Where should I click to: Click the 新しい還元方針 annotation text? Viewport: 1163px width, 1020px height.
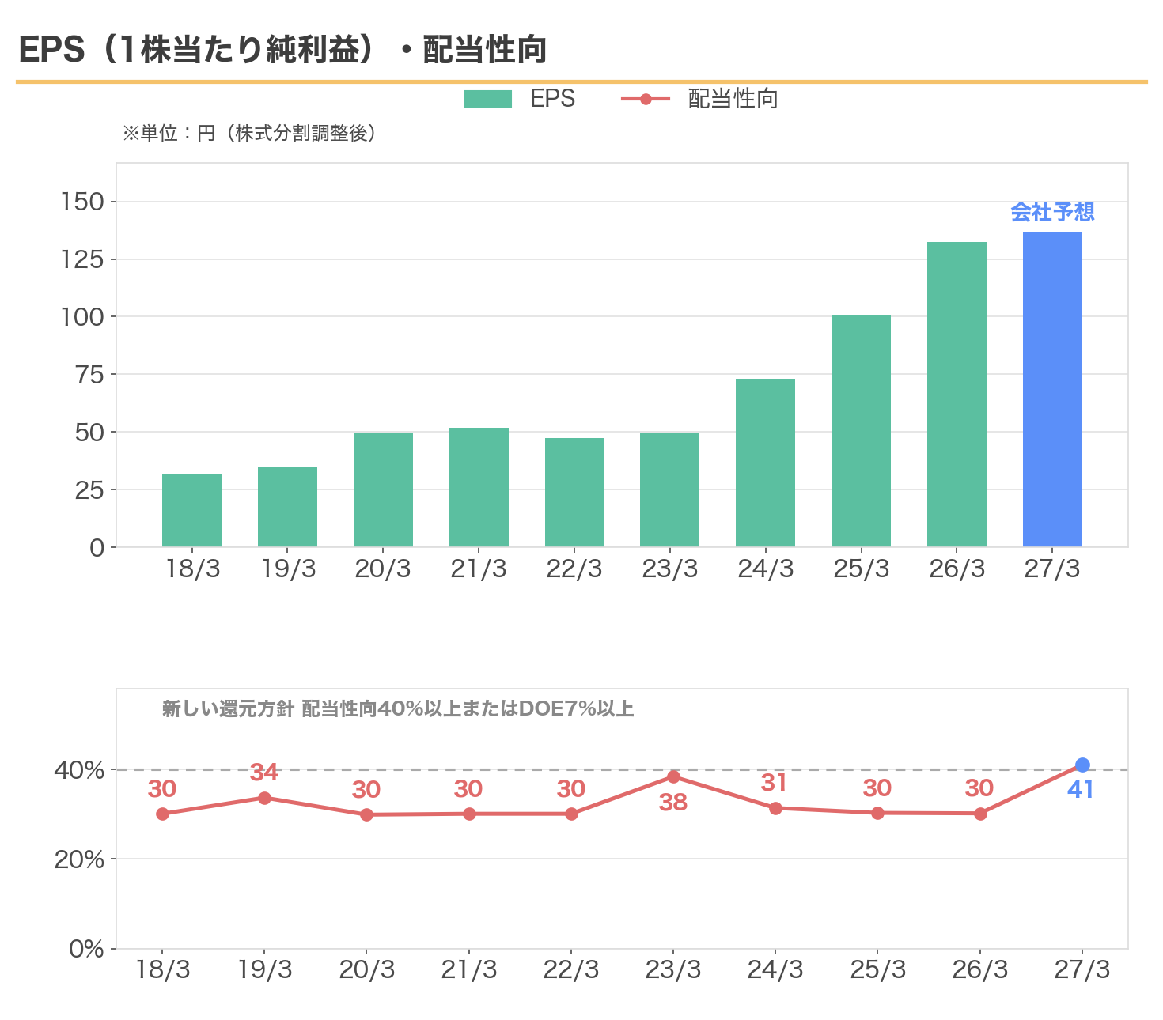coord(398,708)
